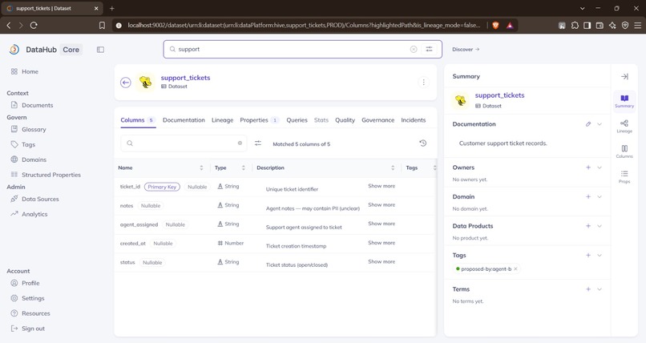Sort by Type column
Image resolution: width=646 pixels, height=343 pixels.
click(244, 168)
